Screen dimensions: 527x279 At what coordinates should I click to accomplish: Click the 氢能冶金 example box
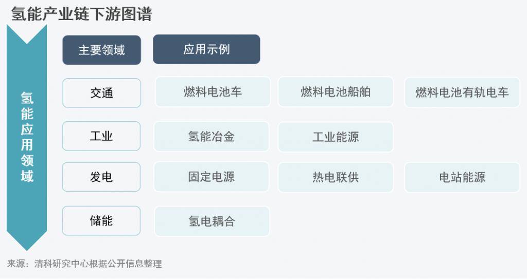pyautogui.click(x=212, y=136)
